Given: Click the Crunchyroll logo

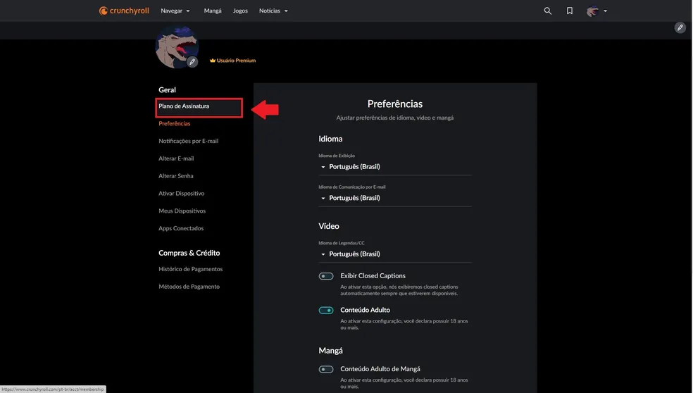Looking at the screenshot, I should point(124,11).
